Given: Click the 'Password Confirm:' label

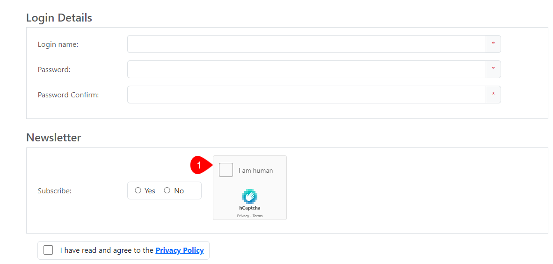Looking at the screenshot, I should point(68,95).
